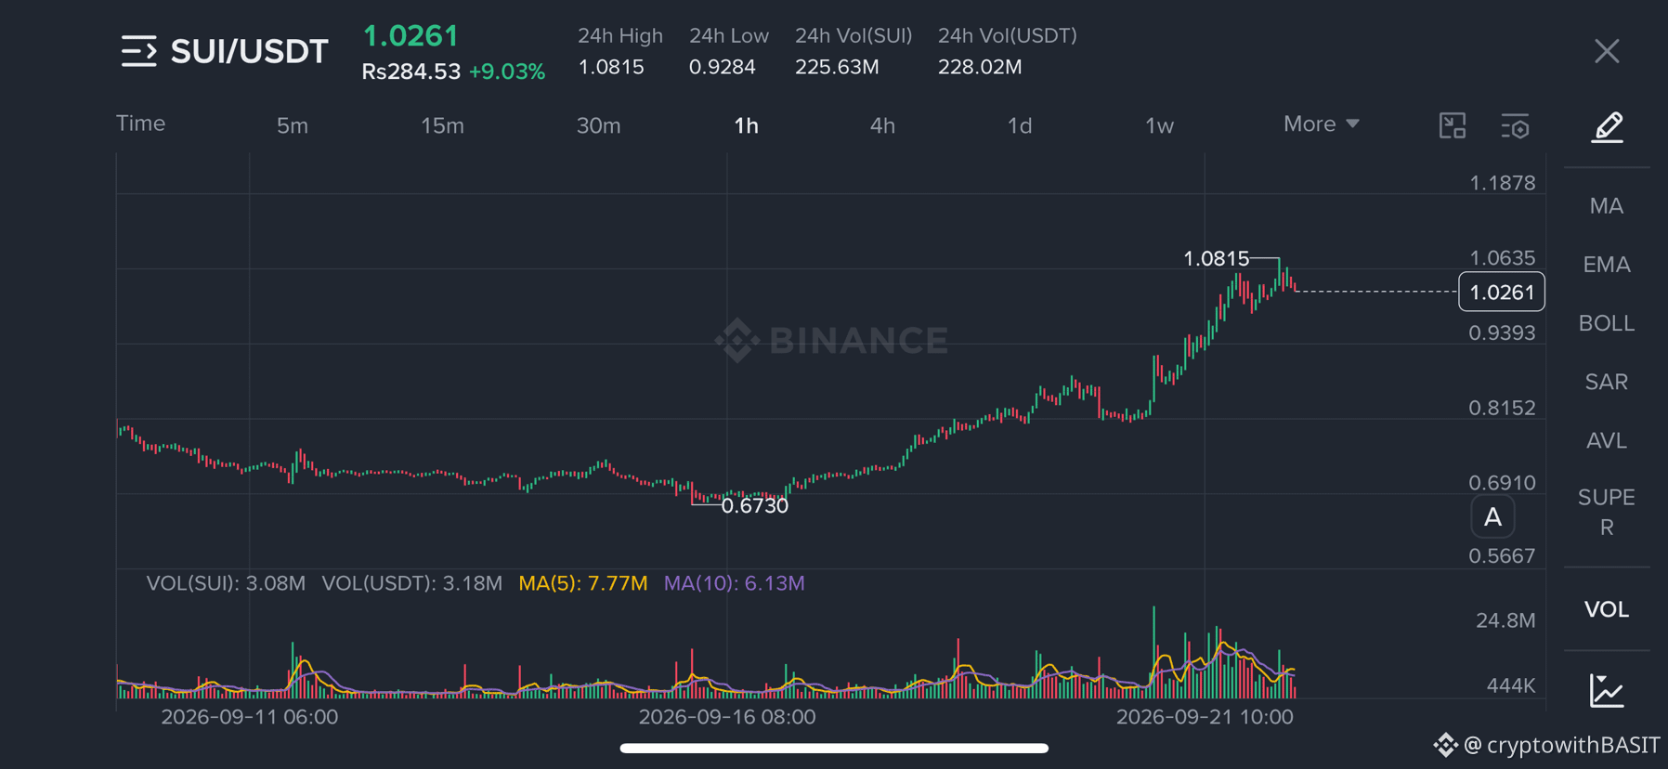
Task: Select the drawing pencil tool
Action: pyautogui.click(x=1608, y=126)
